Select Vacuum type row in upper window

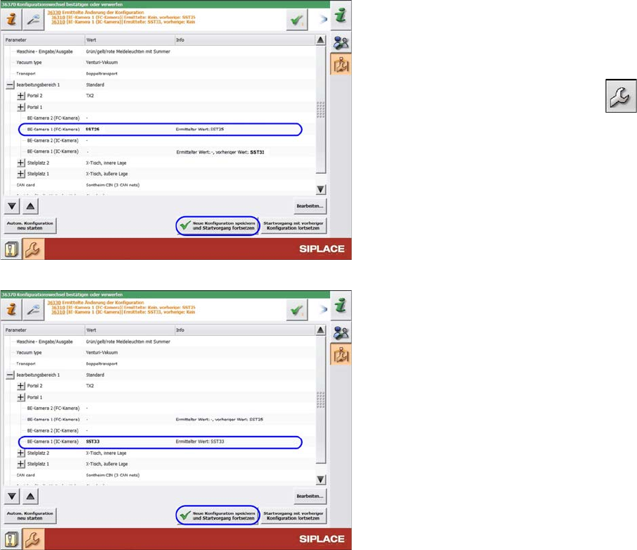(160, 63)
